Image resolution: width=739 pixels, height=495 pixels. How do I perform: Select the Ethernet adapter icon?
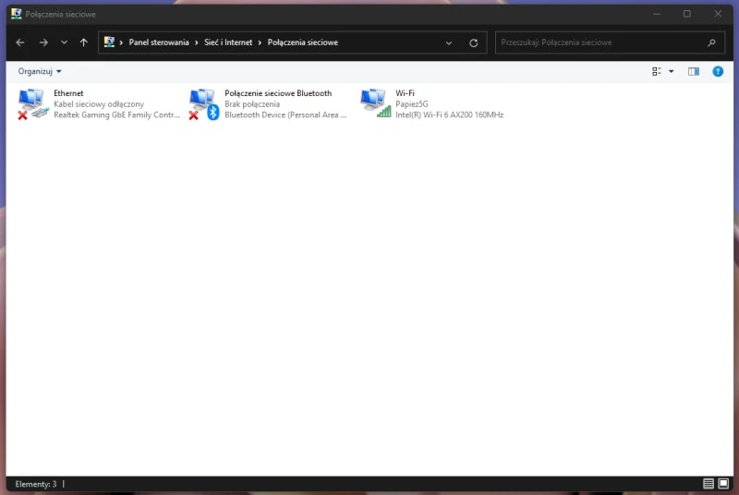click(33, 104)
